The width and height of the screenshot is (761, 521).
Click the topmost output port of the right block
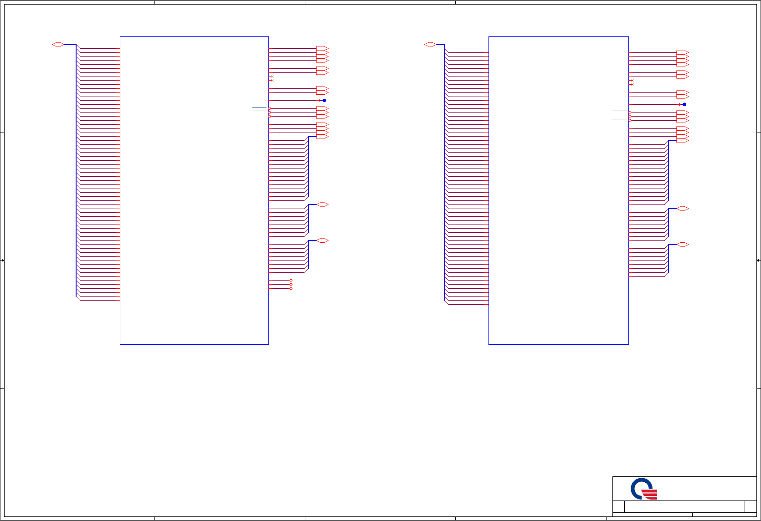(x=683, y=52)
